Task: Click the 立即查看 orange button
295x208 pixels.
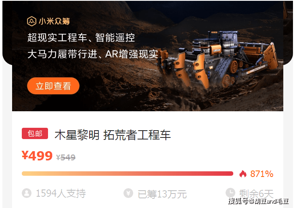Action: [x=53, y=86]
